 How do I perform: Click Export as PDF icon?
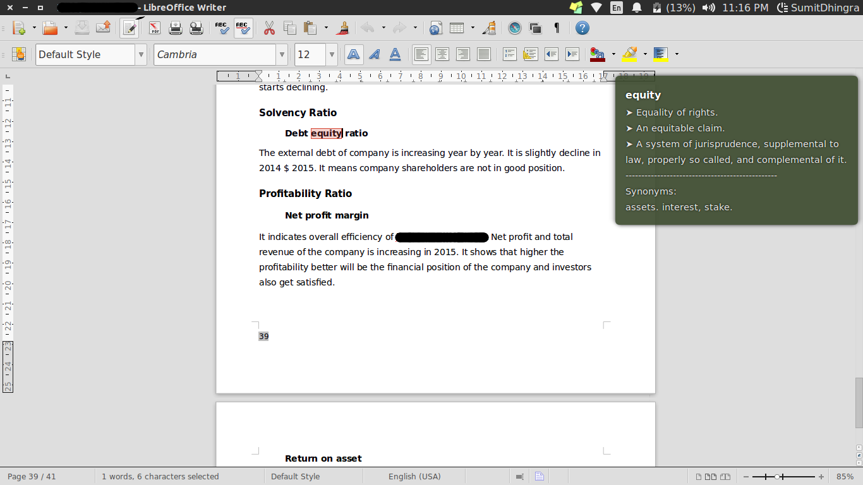click(155, 28)
